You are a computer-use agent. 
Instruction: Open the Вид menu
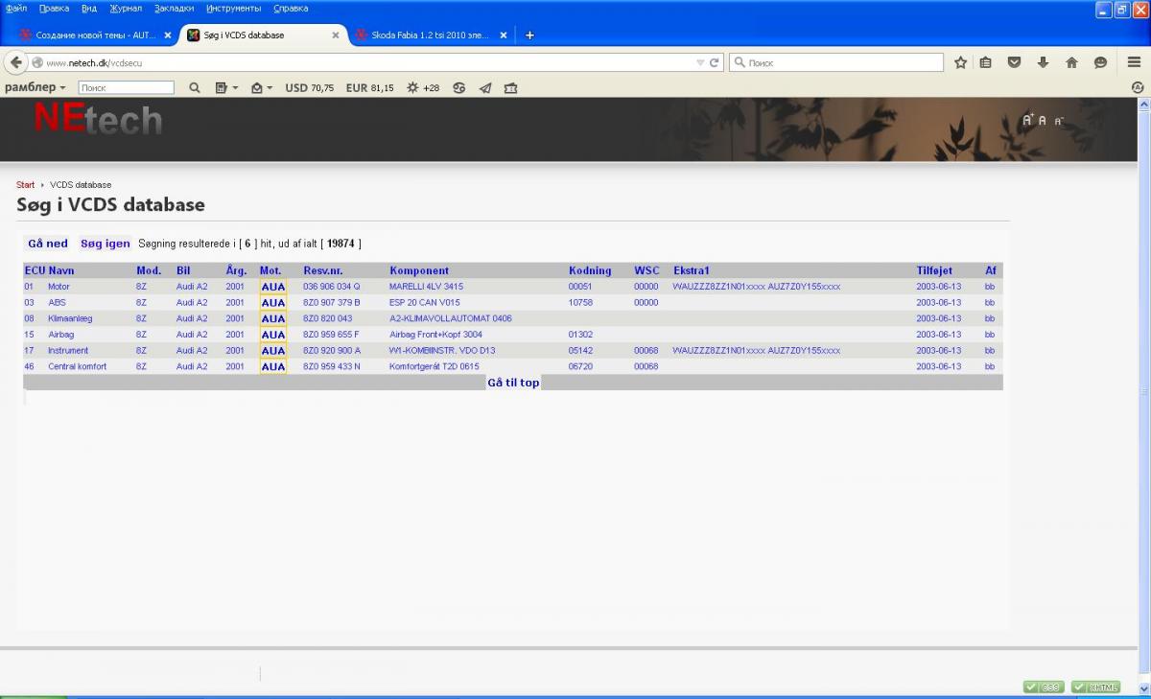click(89, 9)
